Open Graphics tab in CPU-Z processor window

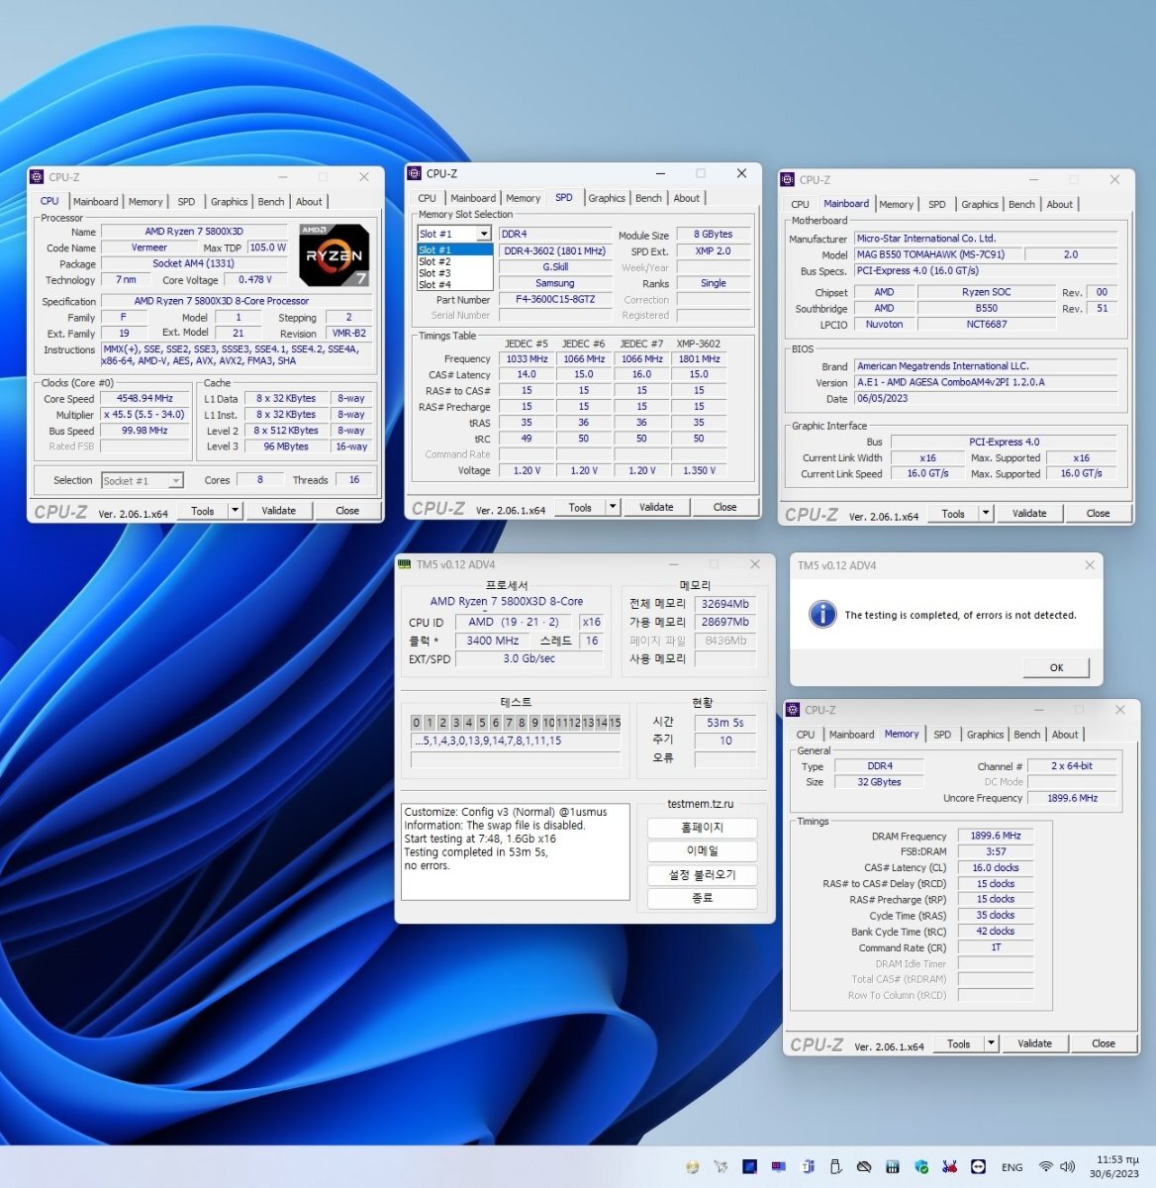tap(229, 201)
